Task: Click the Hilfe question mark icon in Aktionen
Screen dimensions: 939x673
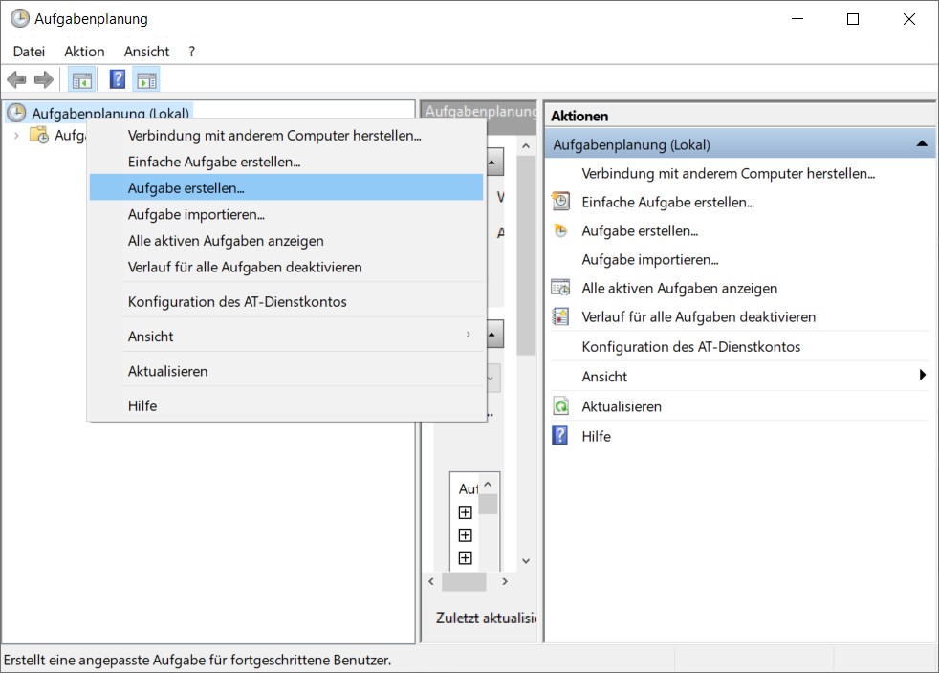Action: tap(561, 436)
